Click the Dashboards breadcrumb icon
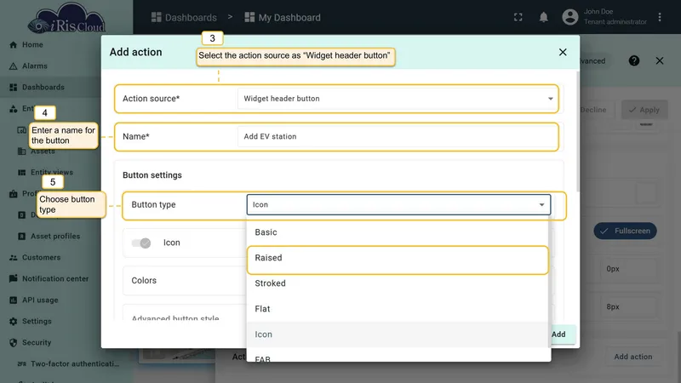This screenshot has height=383, width=681. (x=156, y=17)
